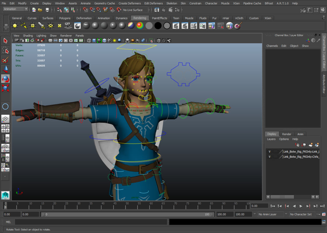Switch to the Render tab in Layer Editor
327x233 pixels.
click(x=286, y=134)
